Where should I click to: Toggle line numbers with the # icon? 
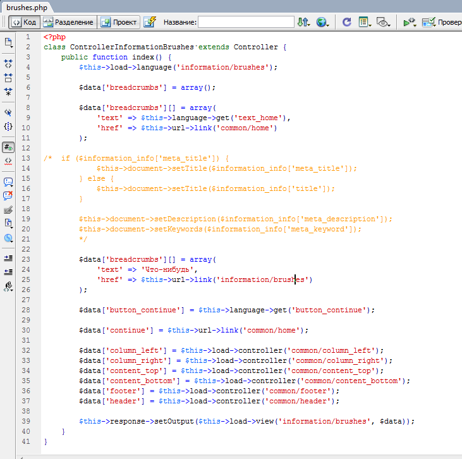pyautogui.click(x=8, y=147)
